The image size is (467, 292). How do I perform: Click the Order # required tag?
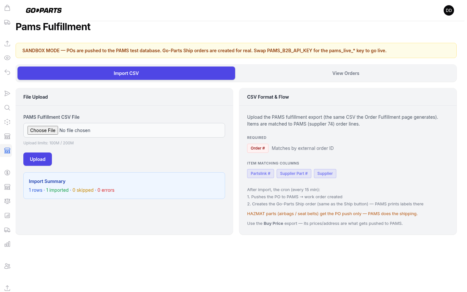pyautogui.click(x=258, y=148)
